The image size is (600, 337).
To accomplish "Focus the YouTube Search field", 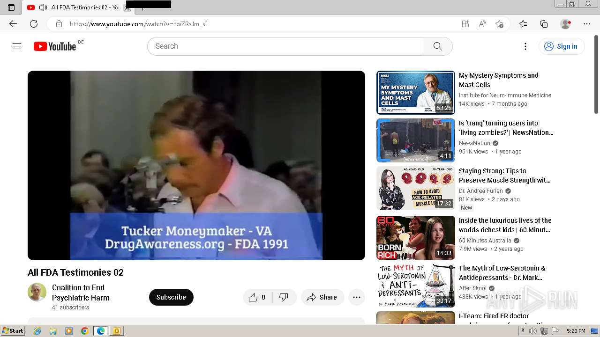I will coord(285,46).
